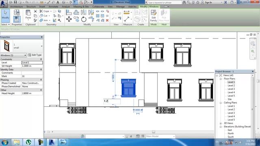Collapse the Constraints section
260x146 pixels.
pos(41,59)
